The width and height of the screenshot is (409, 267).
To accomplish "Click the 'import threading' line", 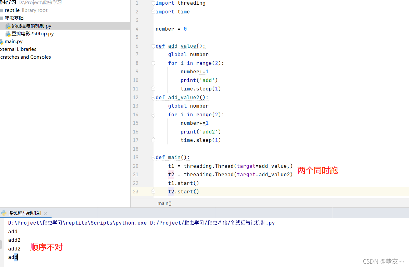I will point(181,3).
